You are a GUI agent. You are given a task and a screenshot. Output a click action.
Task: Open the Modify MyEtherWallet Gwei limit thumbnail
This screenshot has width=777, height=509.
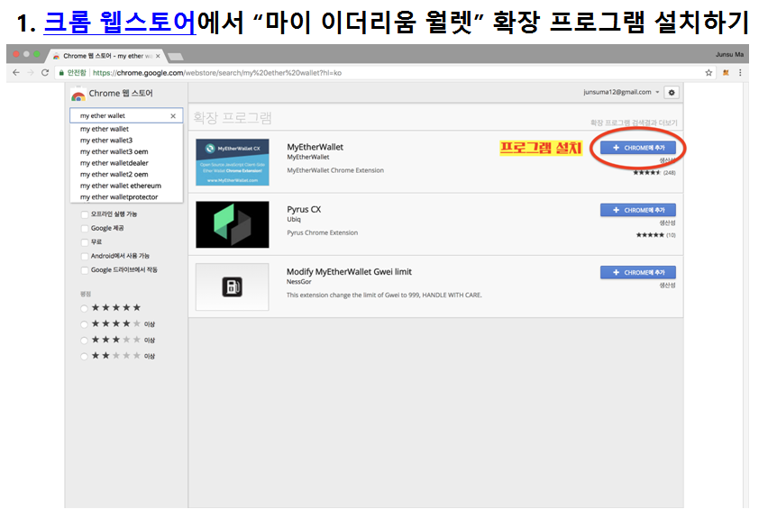coord(233,287)
